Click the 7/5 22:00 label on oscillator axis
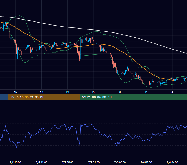Image resolution: width=187 pixels, height=165 pixels. (94, 162)
